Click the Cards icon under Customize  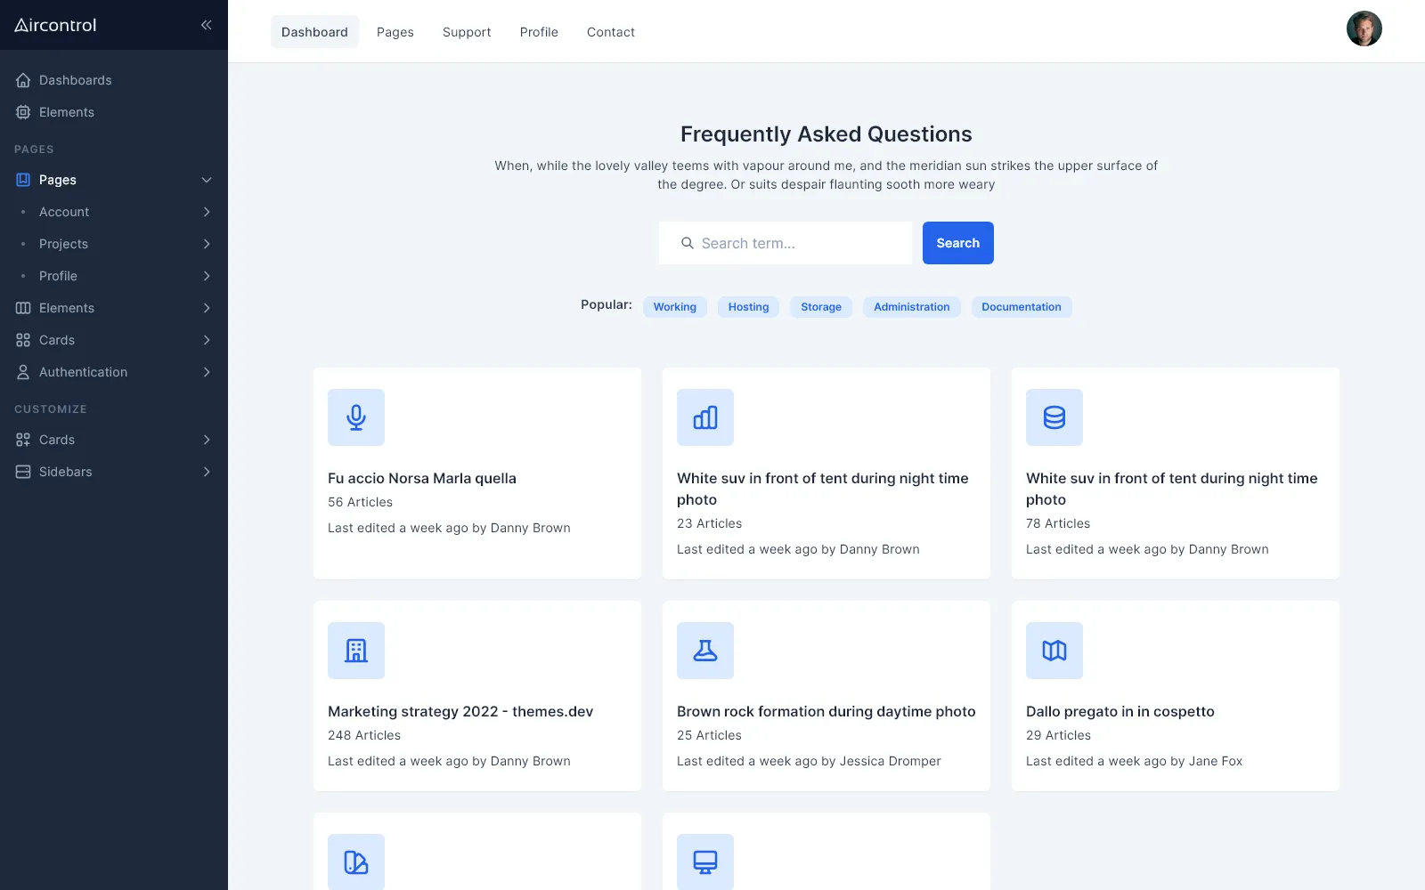(23, 440)
